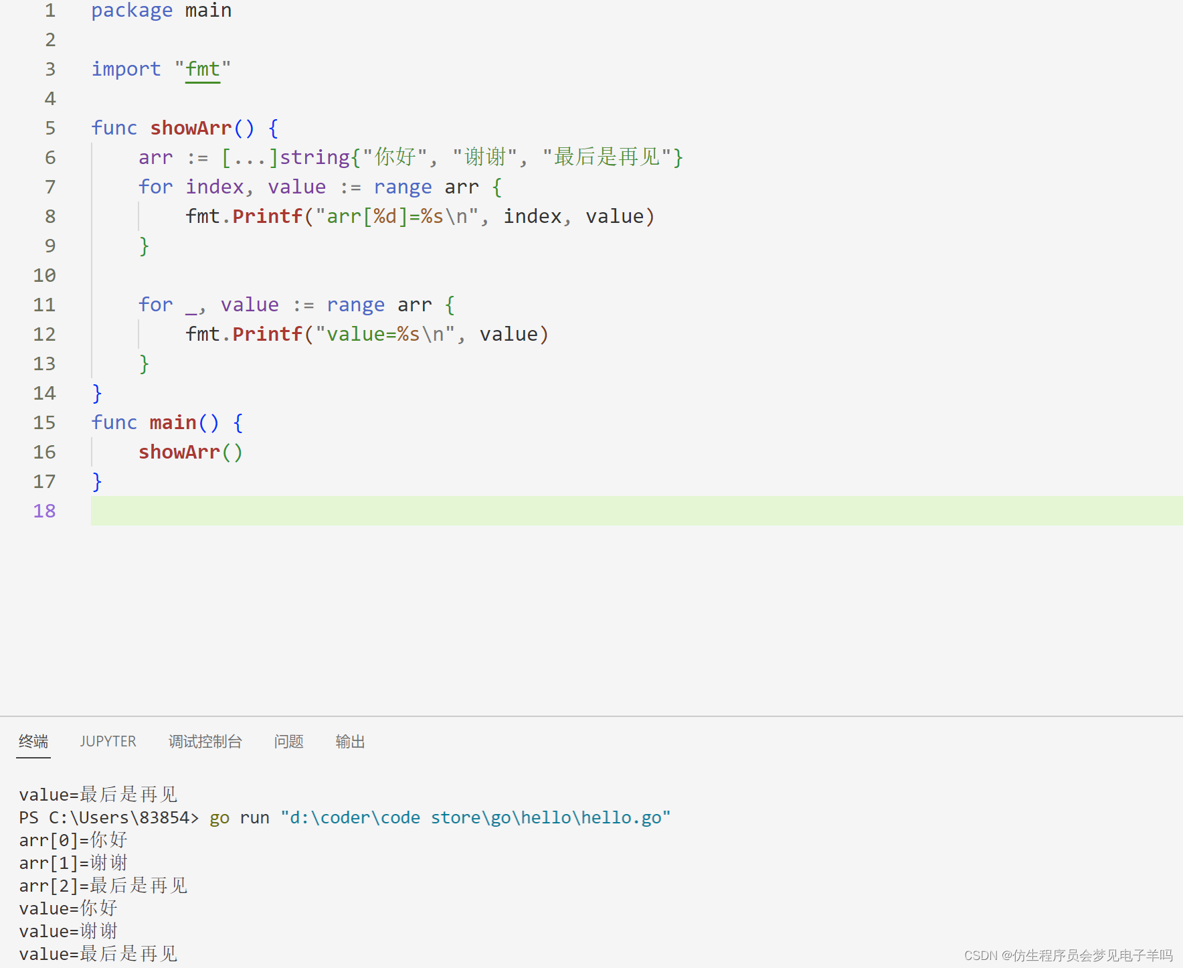Click the closing brace on line 17

97,481
